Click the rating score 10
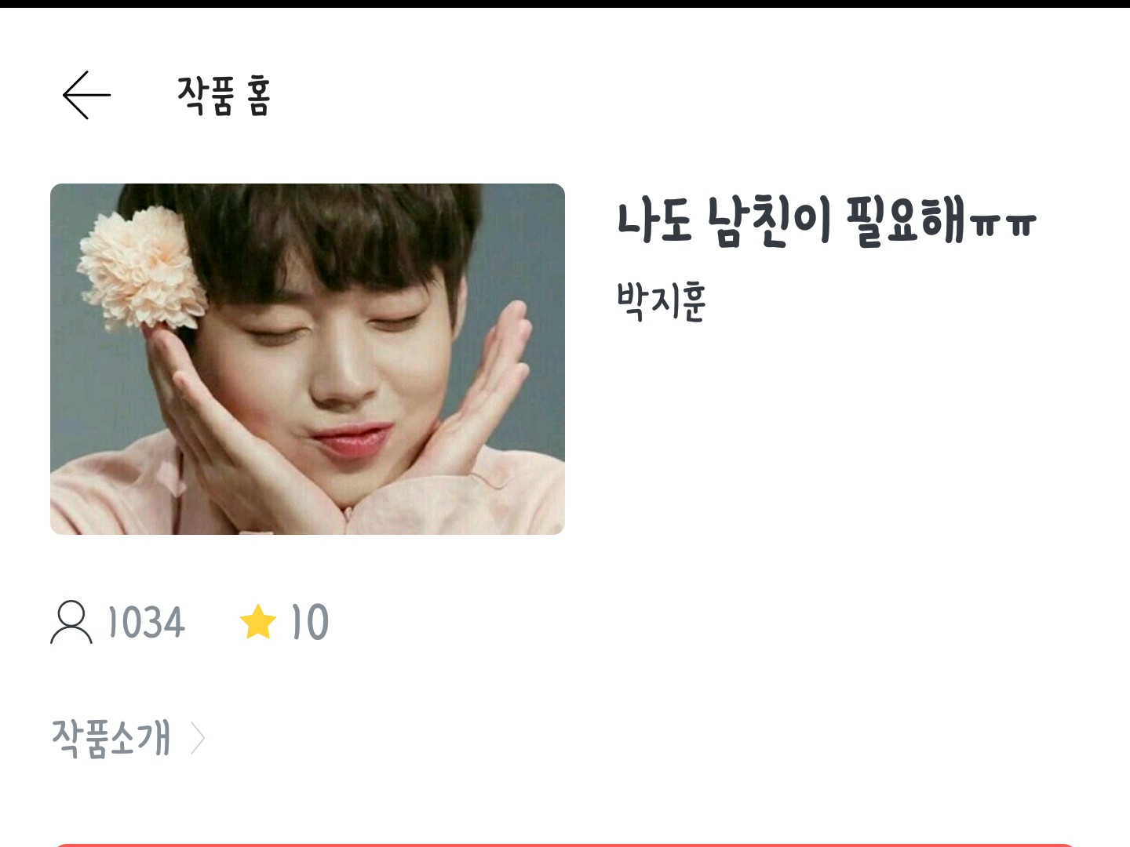1130x847 pixels. tap(309, 623)
